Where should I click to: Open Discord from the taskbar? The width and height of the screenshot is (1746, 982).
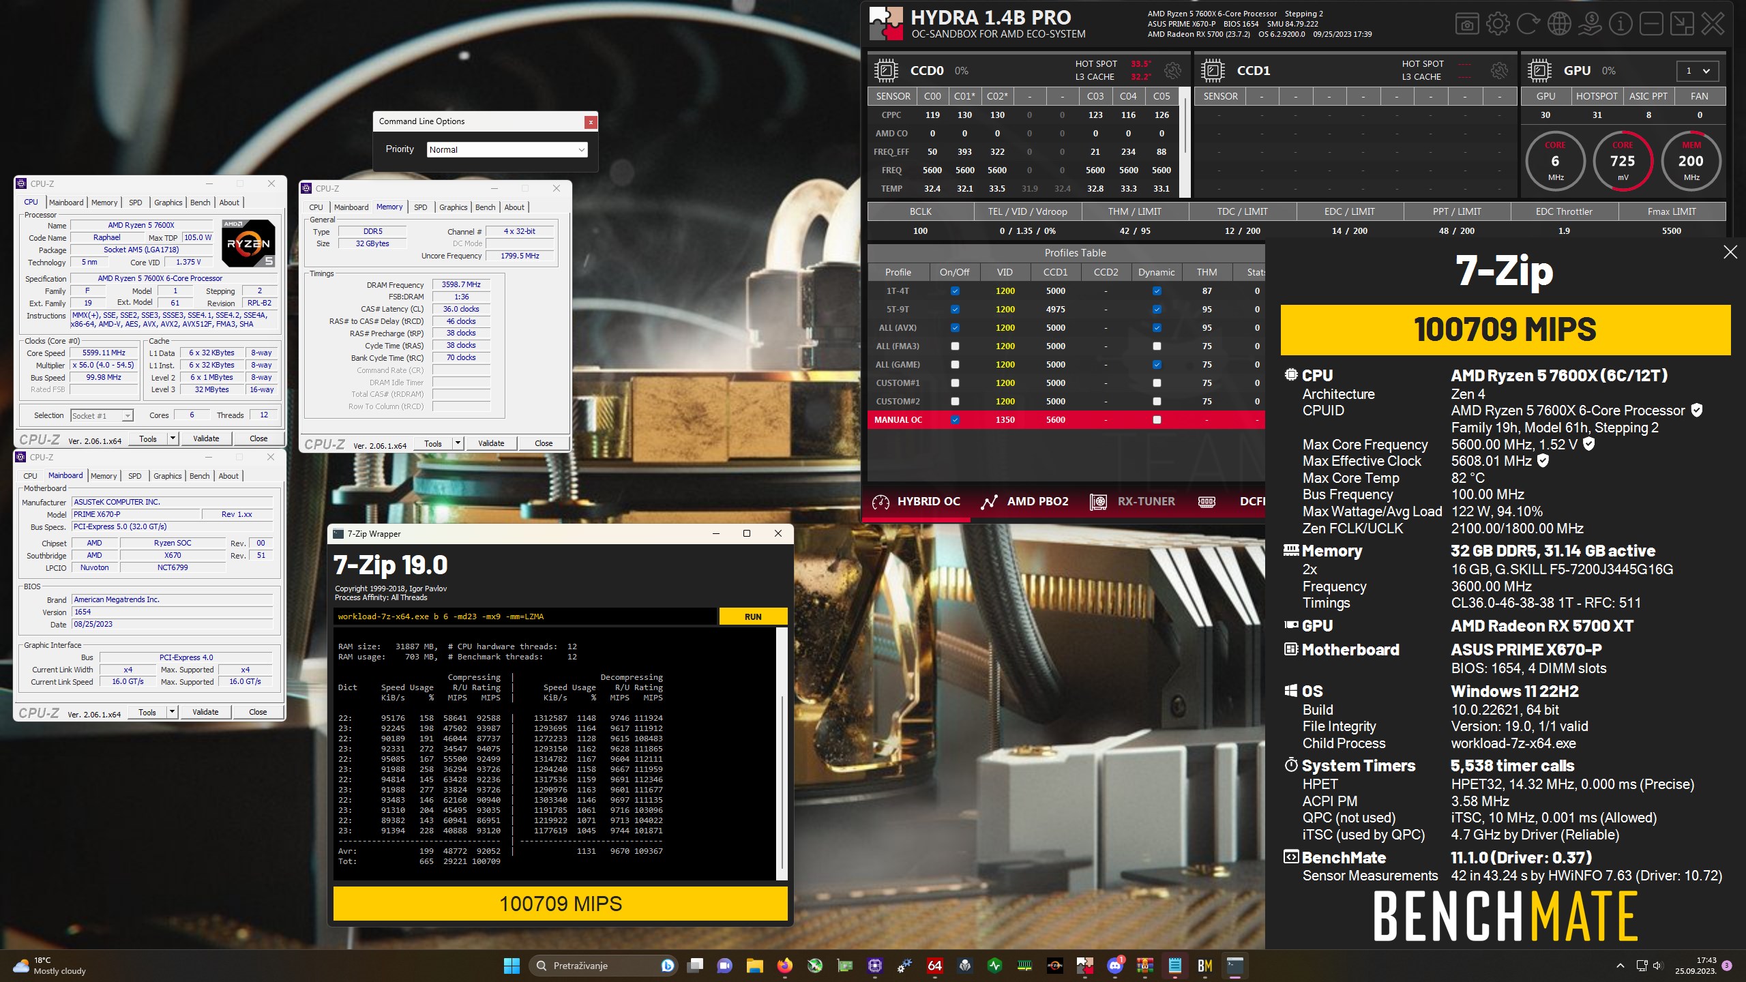[x=1115, y=966]
